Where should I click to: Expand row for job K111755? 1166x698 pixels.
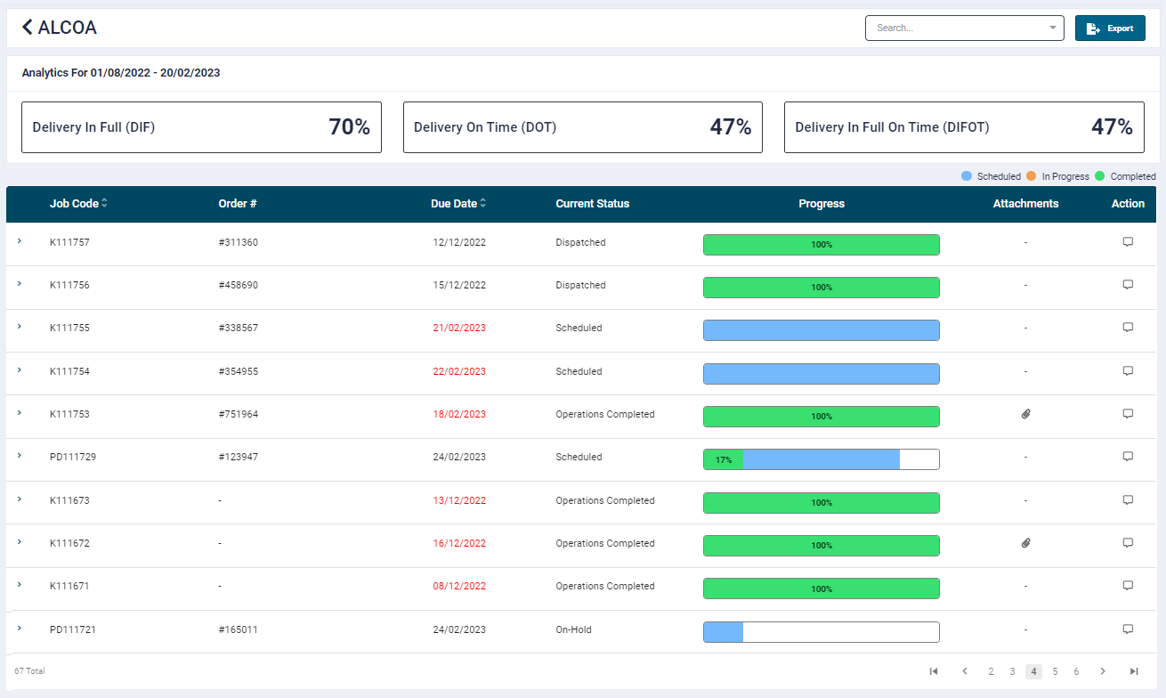click(x=20, y=327)
